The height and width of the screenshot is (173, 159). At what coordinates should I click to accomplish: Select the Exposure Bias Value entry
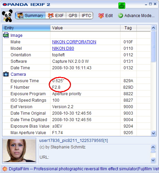click(76, 126)
